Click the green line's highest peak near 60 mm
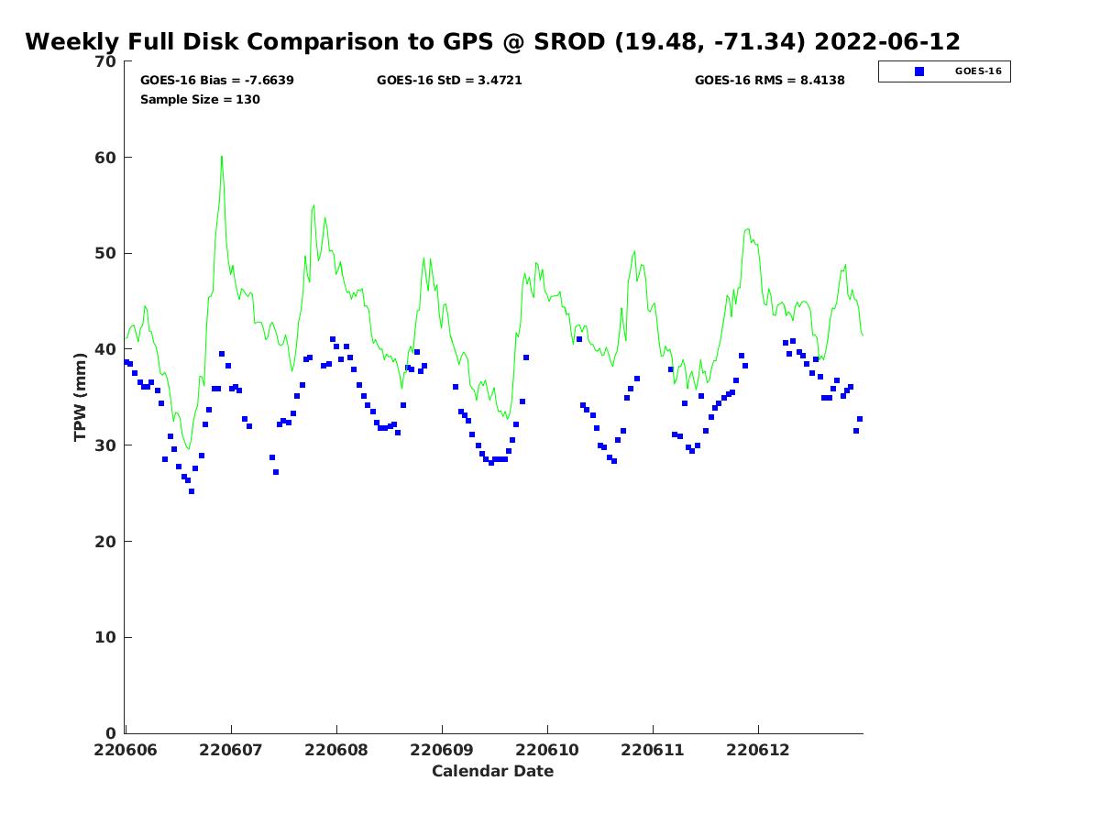 tap(221, 157)
